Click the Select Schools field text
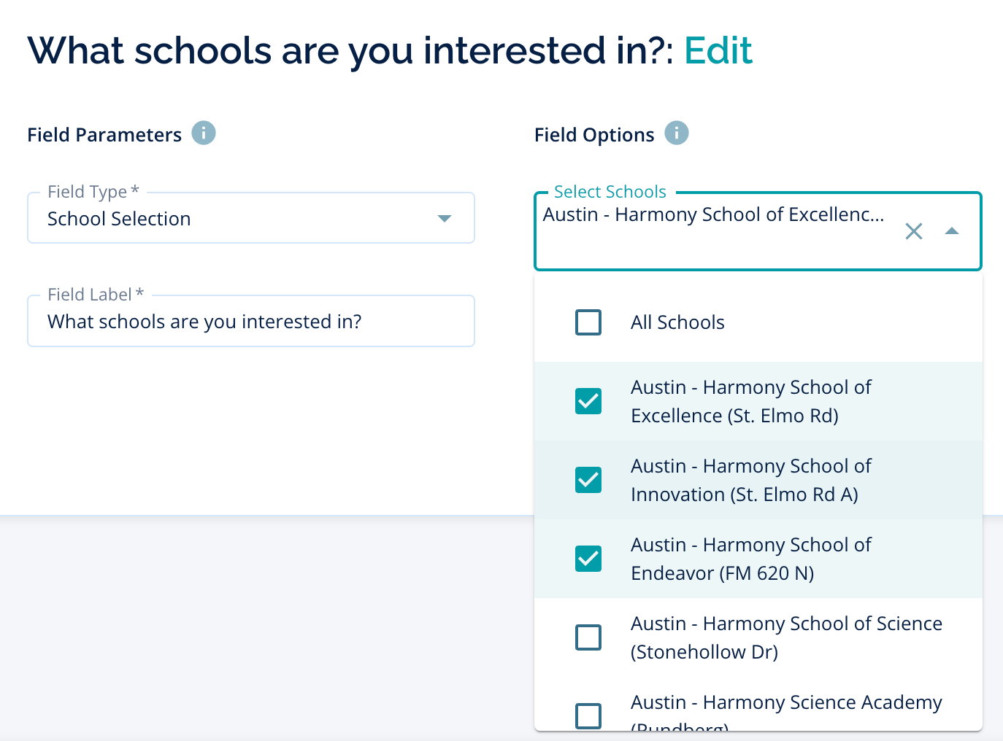The height and width of the screenshot is (741, 1003). pyautogui.click(x=713, y=215)
